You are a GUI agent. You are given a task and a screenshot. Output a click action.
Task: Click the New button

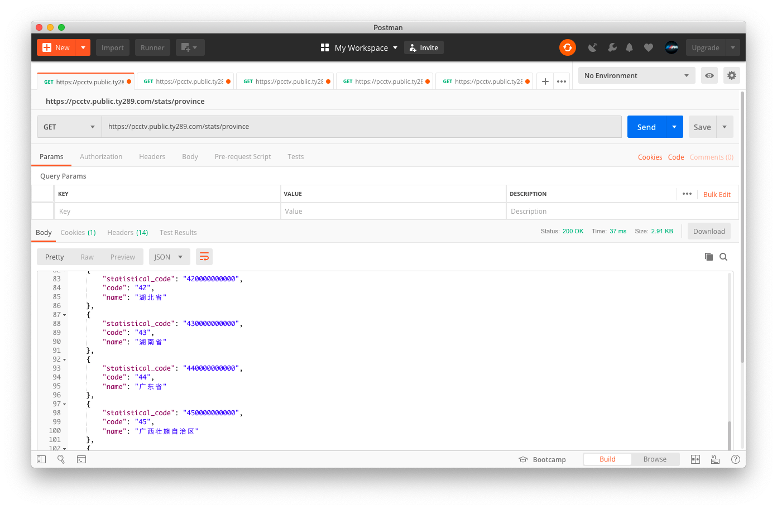point(56,47)
